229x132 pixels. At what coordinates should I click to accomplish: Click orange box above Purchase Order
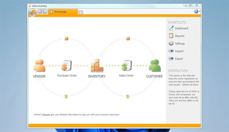tap(66, 38)
